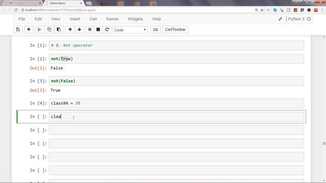Open the Edit menu

click(38, 19)
